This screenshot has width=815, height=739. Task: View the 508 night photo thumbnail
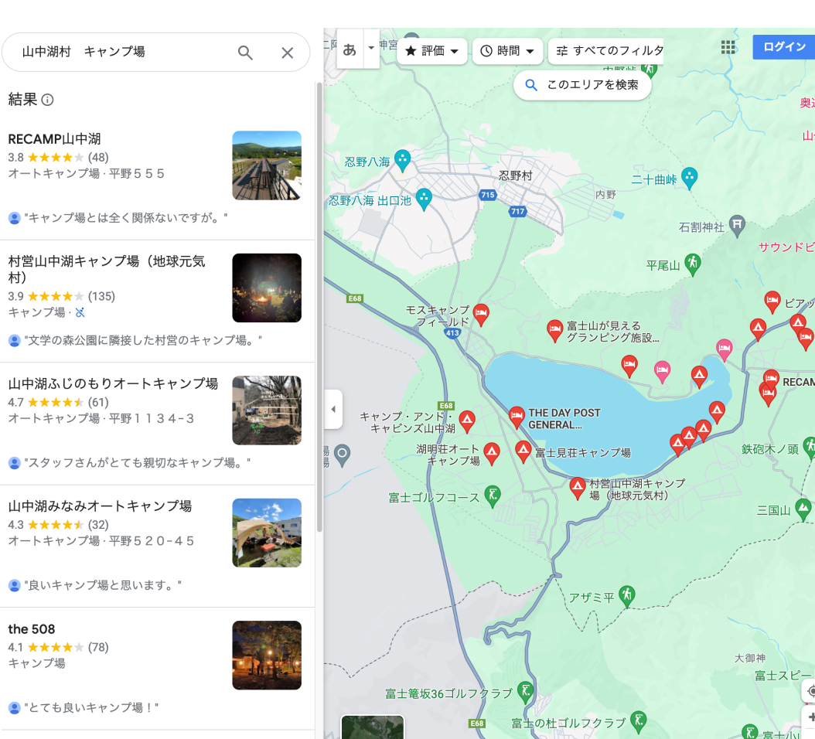tap(267, 656)
